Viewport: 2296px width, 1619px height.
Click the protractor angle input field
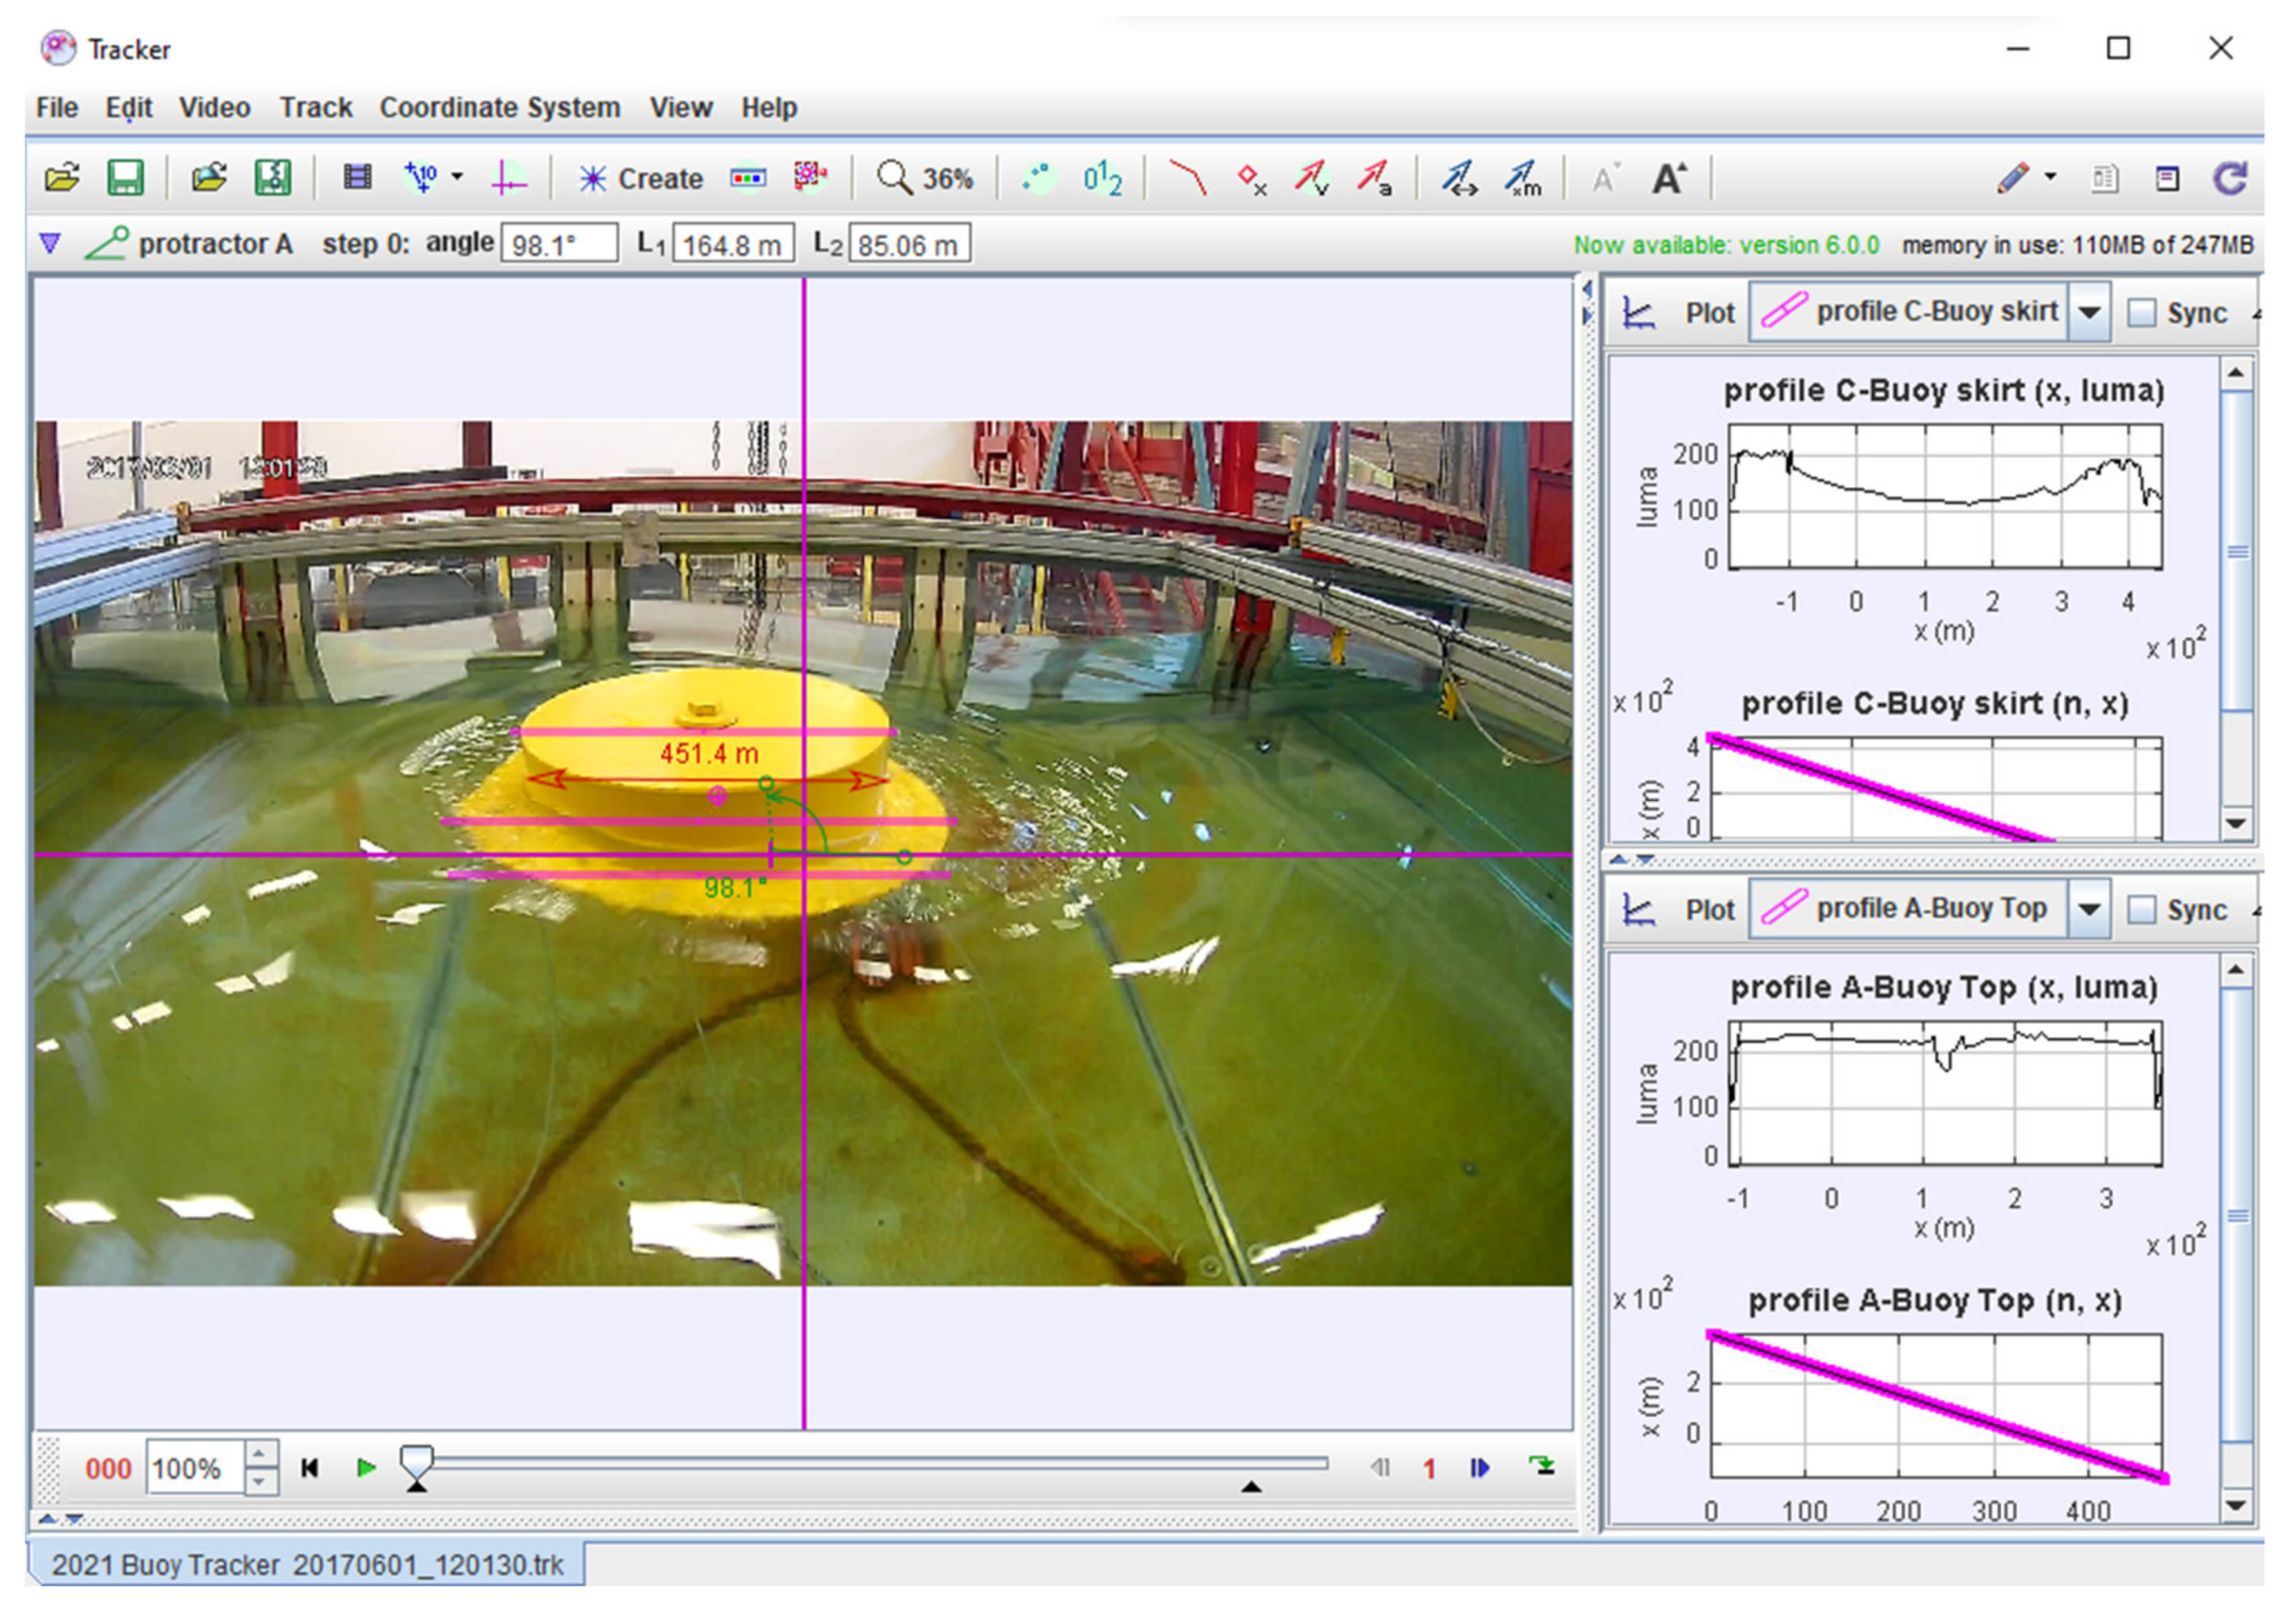tap(559, 244)
